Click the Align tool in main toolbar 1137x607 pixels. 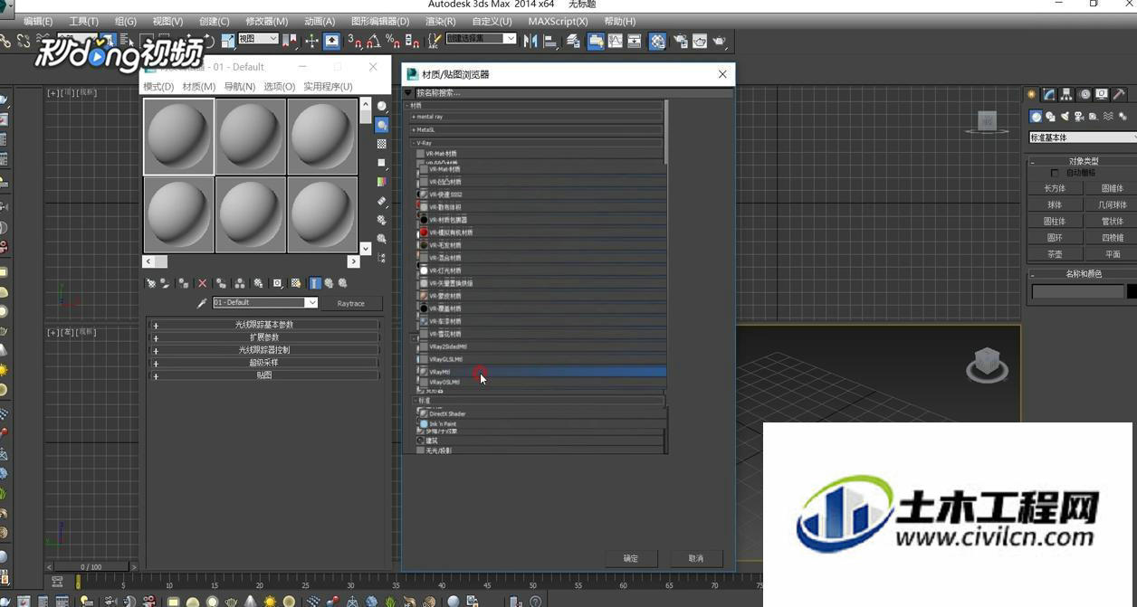point(550,41)
